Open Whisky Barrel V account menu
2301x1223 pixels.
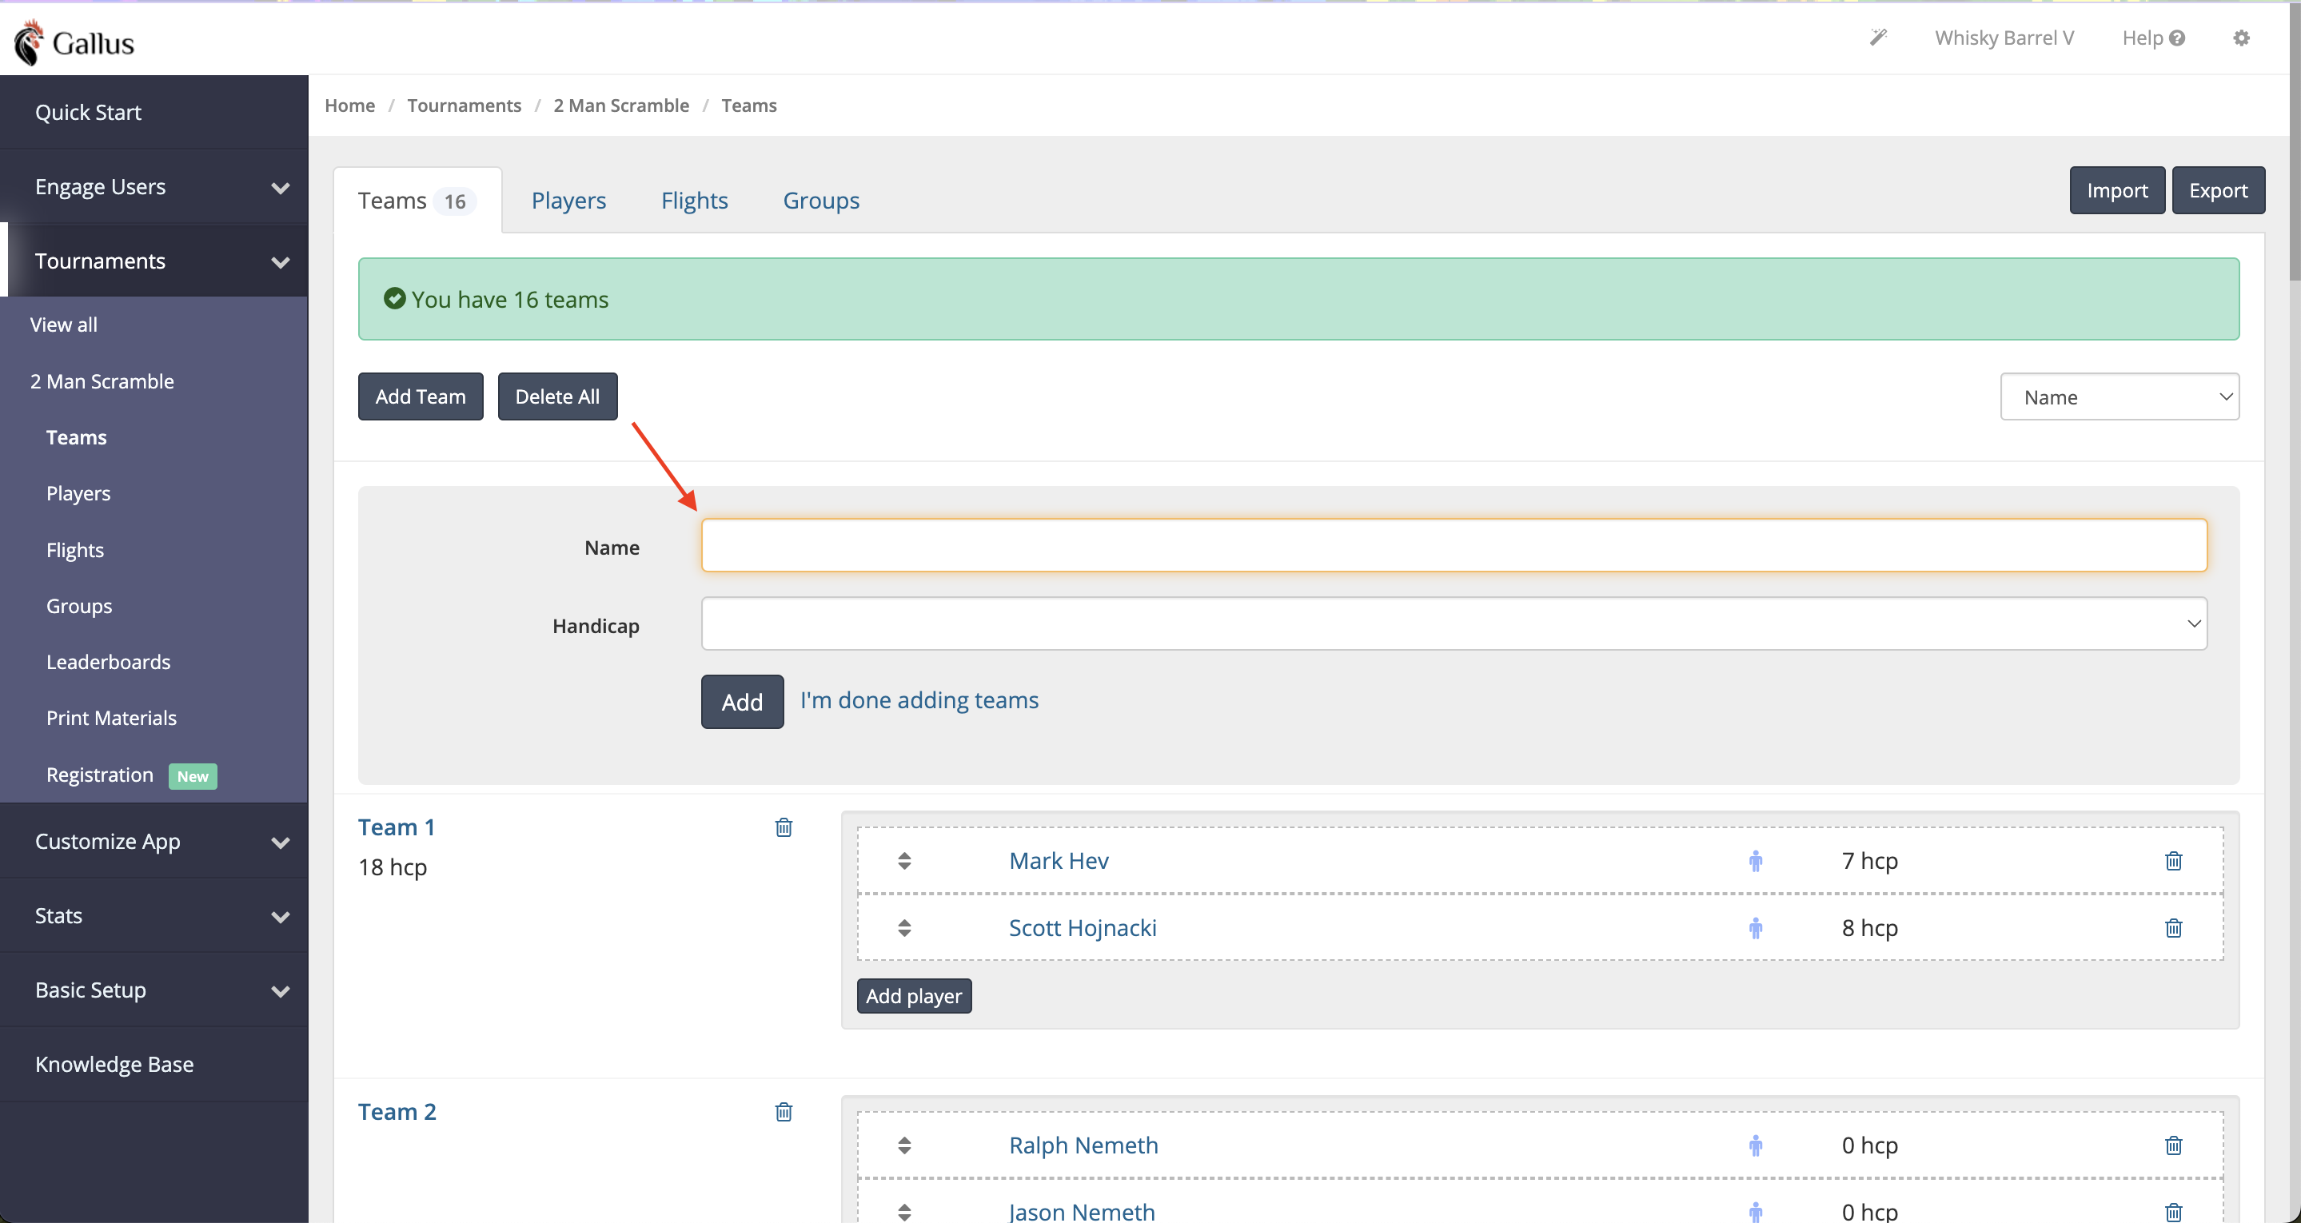point(2004,38)
